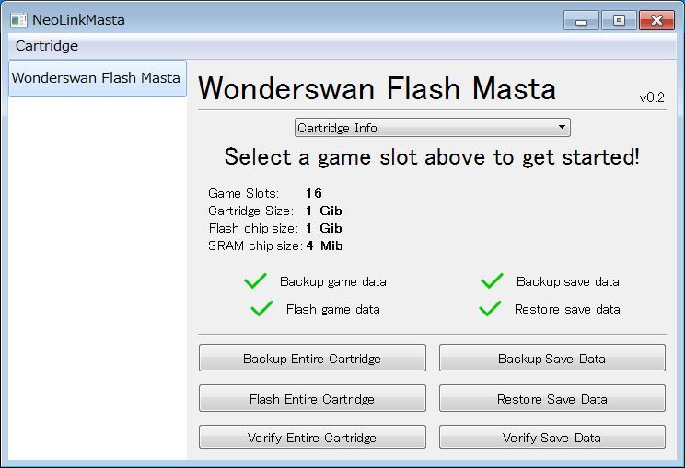
Task: Maximize the NeoLinkMasta window
Action: point(619,20)
